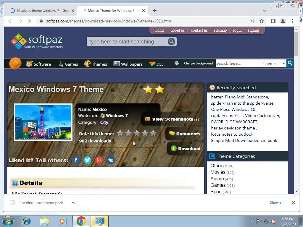The image size is (303, 227).
Task: Open DLL menu
Action: (156, 64)
